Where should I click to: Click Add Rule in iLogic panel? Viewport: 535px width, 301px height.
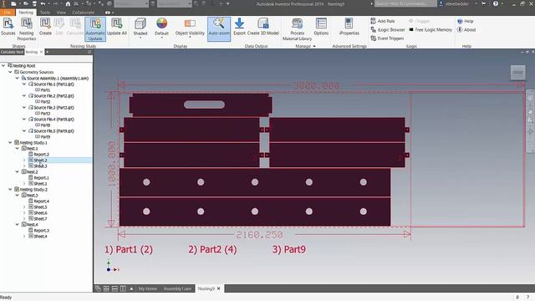(x=383, y=21)
